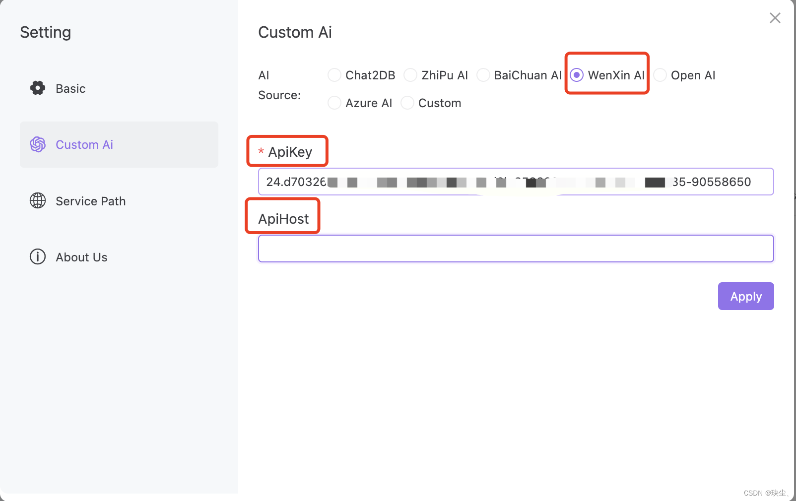Click the Custom Ai heading
The image size is (796, 501).
point(295,32)
